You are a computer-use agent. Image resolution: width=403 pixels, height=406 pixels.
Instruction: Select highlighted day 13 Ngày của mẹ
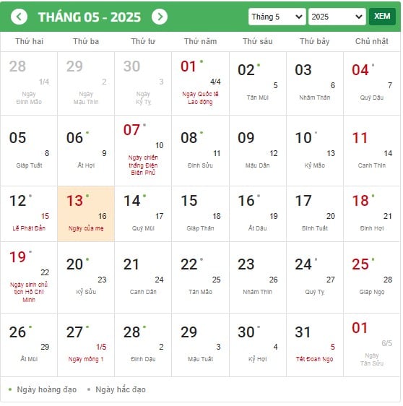pyautogui.click(x=86, y=214)
